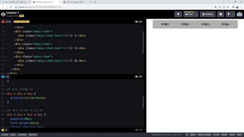Click '아이템 3' in the preview menu

click(205, 24)
